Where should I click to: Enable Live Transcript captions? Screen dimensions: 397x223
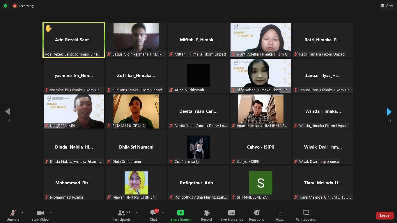click(x=231, y=215)
